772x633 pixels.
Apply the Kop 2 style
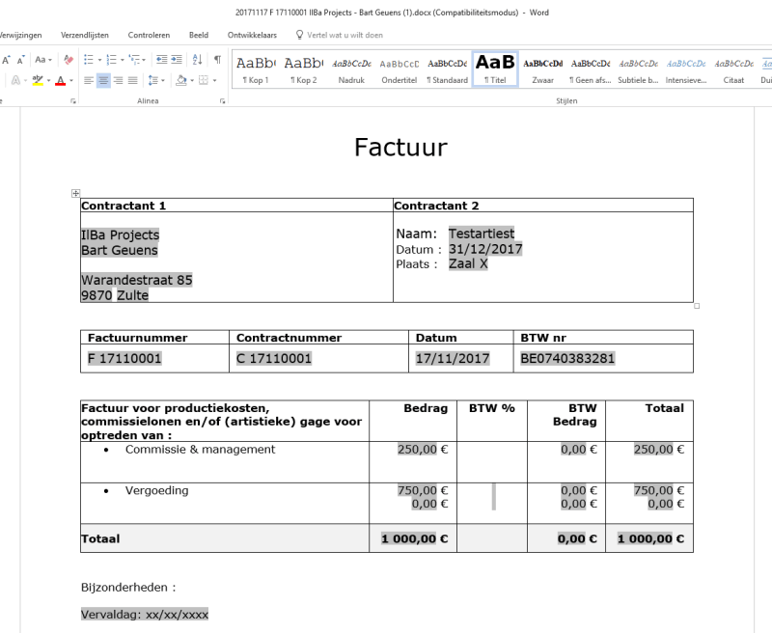(303, 69)
